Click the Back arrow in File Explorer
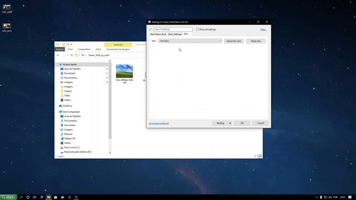 tap(58, 55)
